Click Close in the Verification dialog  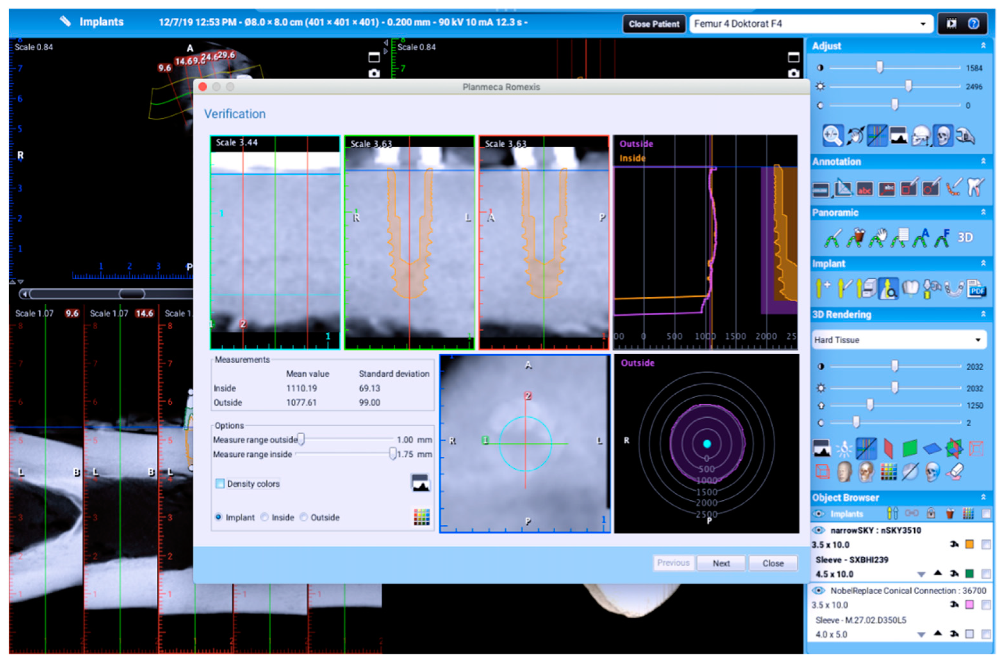[773, 563]
